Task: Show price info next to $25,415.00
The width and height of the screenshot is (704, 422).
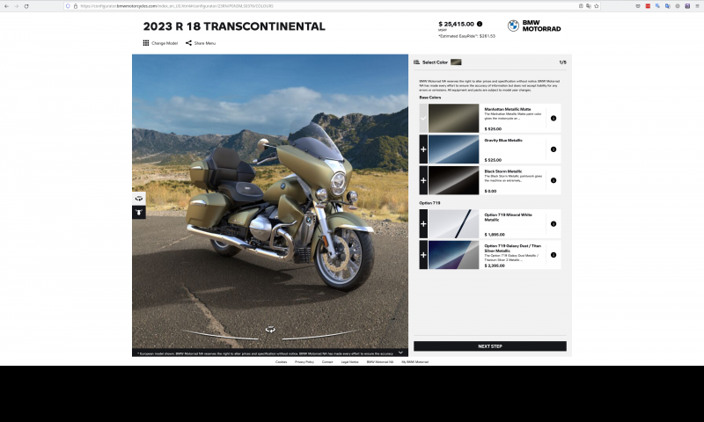Action: point(480,24)
